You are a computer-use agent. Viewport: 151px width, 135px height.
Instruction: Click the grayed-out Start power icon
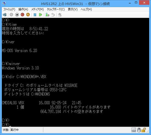click(x=11, y=15)
